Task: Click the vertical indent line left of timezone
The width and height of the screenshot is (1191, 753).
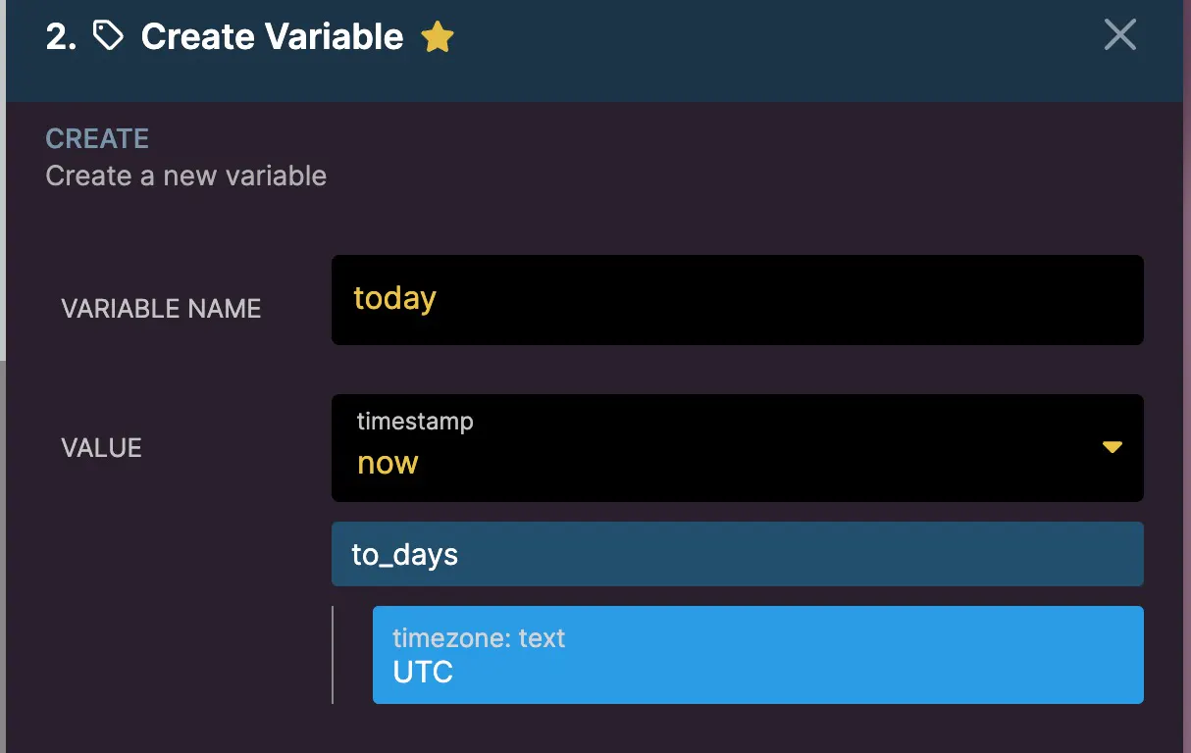Action: pyautogui.click(x=333, y=655)
